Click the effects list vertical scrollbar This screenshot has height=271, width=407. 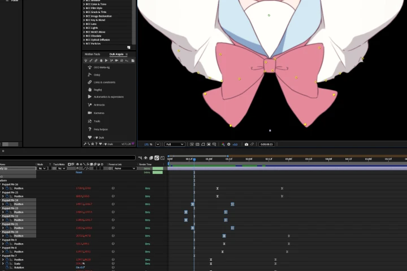(x=133, y=22)
